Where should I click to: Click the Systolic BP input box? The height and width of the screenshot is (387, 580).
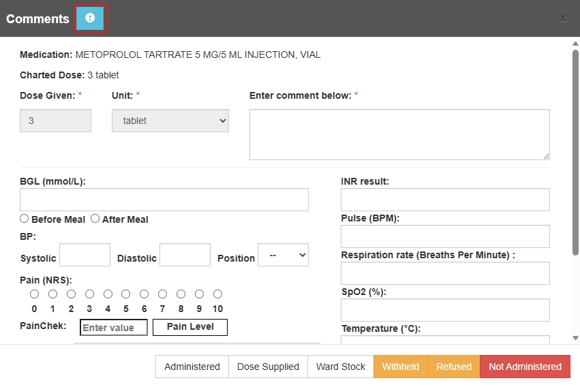85,255
